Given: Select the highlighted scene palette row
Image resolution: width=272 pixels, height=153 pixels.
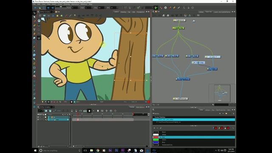Looking at the screenshot, I should pyautogui.click(x=194, y=120).
